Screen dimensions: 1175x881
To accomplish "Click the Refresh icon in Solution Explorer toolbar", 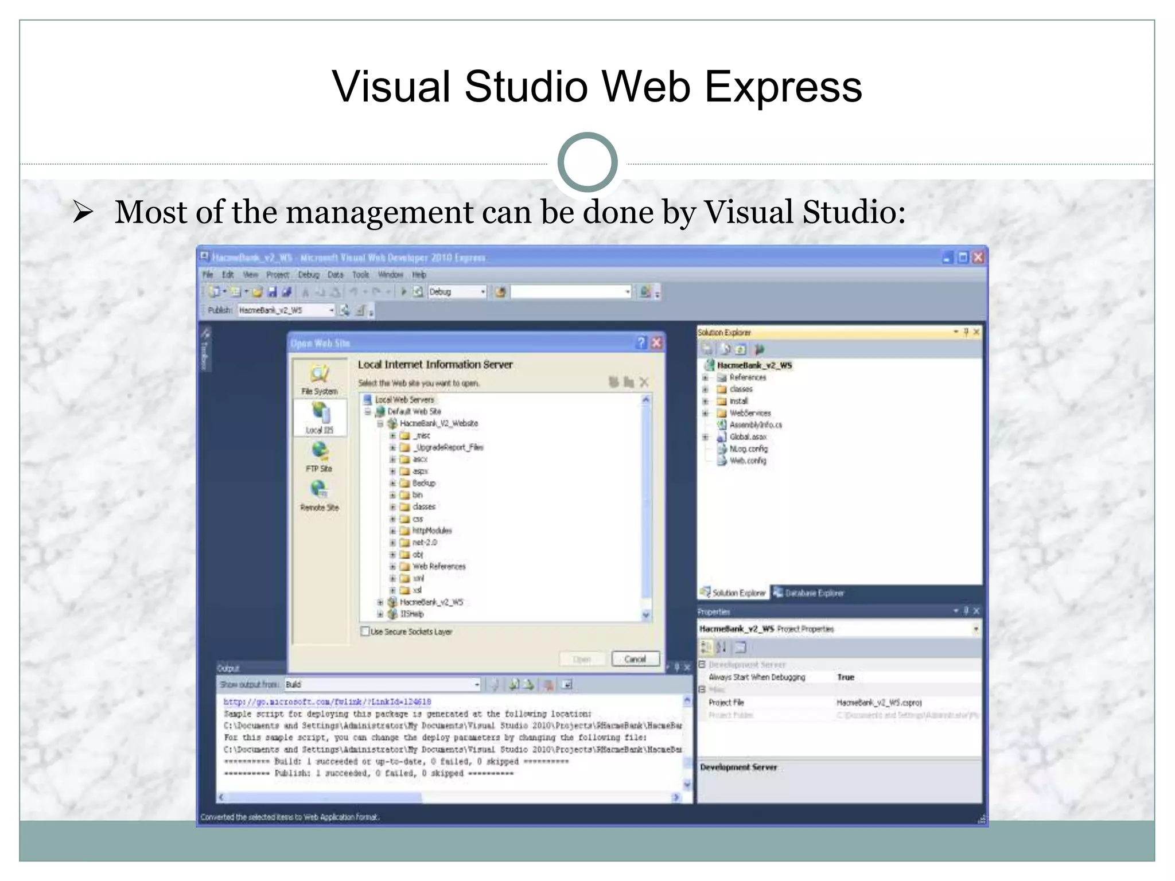I will point(741,349).
